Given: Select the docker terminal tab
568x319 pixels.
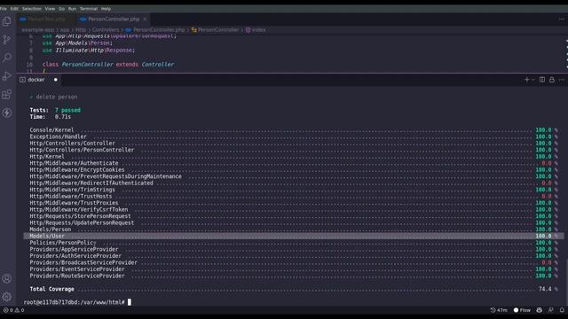Looking at the screenshot, I should (x=36, y=80).
